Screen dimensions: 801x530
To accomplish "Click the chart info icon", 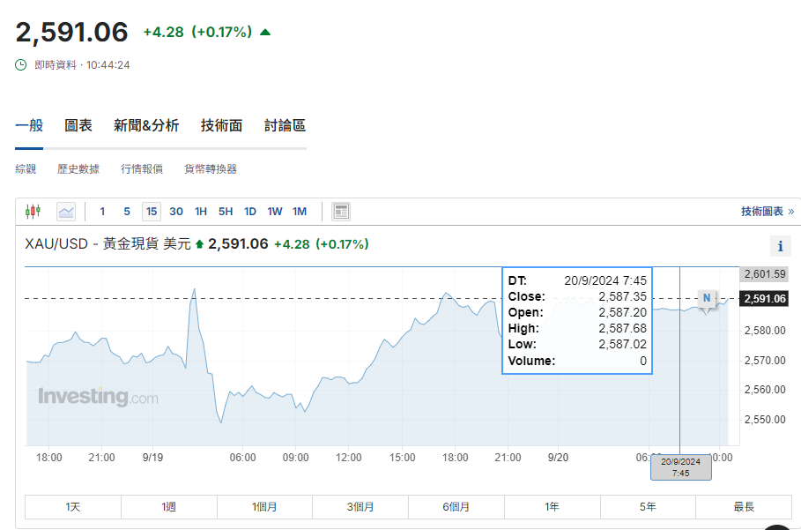I will click(780, 246).
